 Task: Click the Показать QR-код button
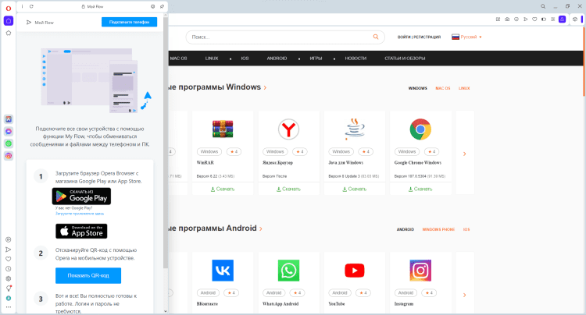coord(88,275)
